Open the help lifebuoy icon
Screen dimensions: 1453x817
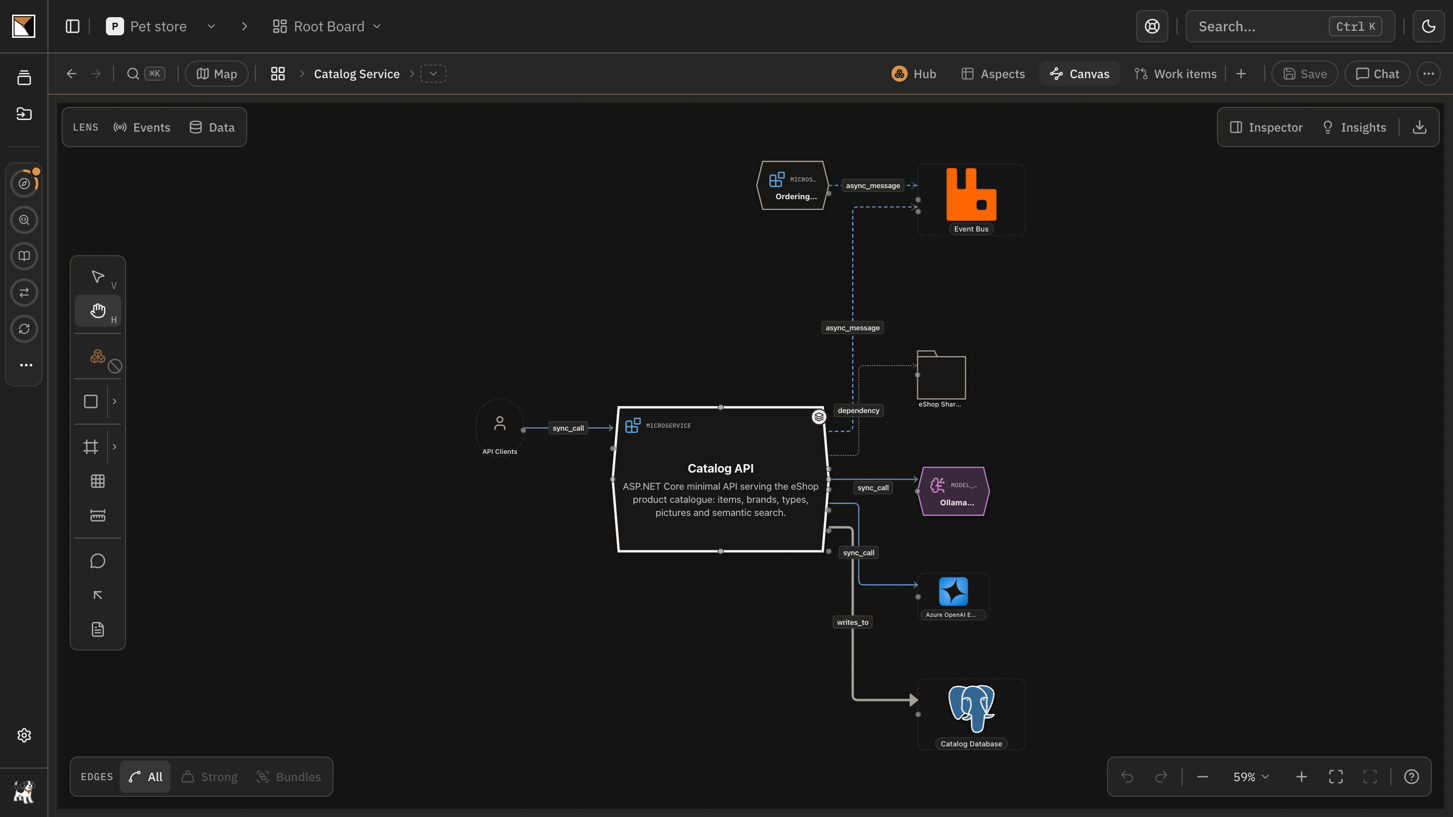click(1152, 27)
